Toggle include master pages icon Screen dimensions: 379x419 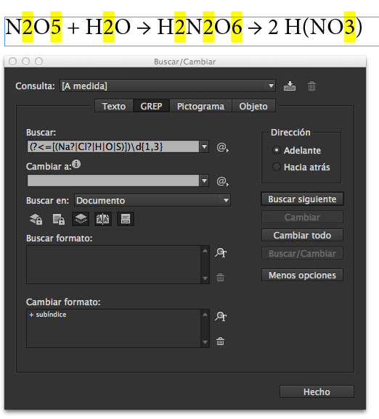(103, 219)
